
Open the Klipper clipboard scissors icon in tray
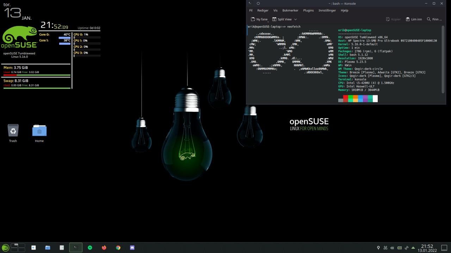(385, 248)
